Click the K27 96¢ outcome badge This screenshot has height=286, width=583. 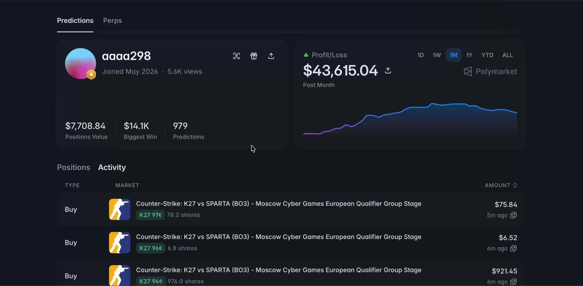[151, 248]
